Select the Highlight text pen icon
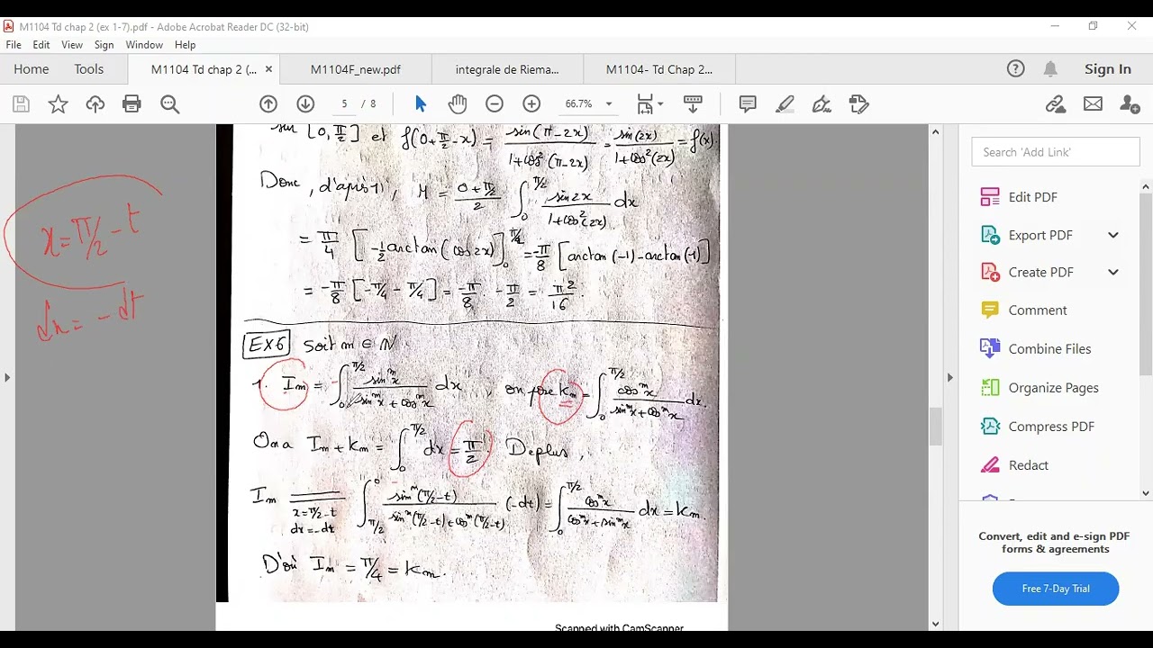 pos(785,104)
